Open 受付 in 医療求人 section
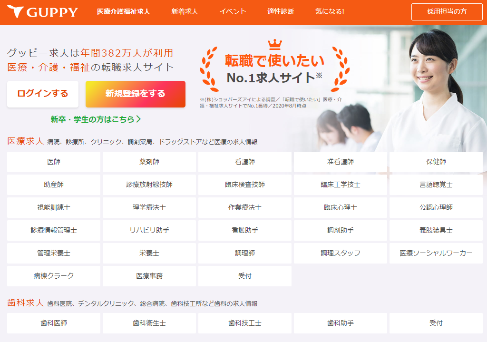Image resolution: width=487 pixels, height=342 pixels. pos(245,276)
